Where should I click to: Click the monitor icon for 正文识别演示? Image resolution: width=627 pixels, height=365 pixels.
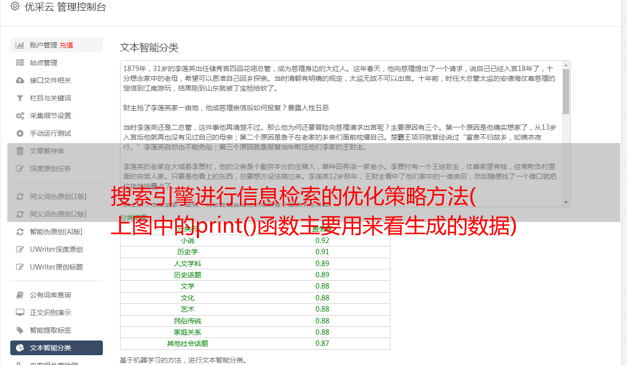(x=20, y=313)
